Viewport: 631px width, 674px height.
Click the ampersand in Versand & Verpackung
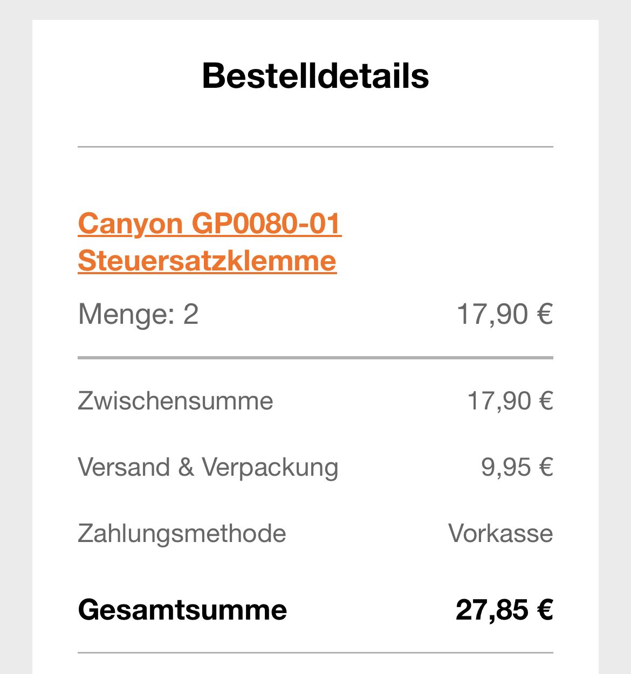pyautogui.click(x=186, y=467)
